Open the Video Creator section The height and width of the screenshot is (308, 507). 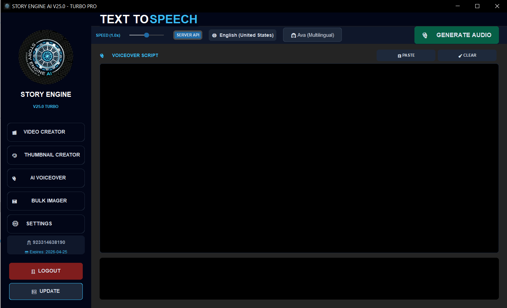pyautogui.click(x=46, y=132)
